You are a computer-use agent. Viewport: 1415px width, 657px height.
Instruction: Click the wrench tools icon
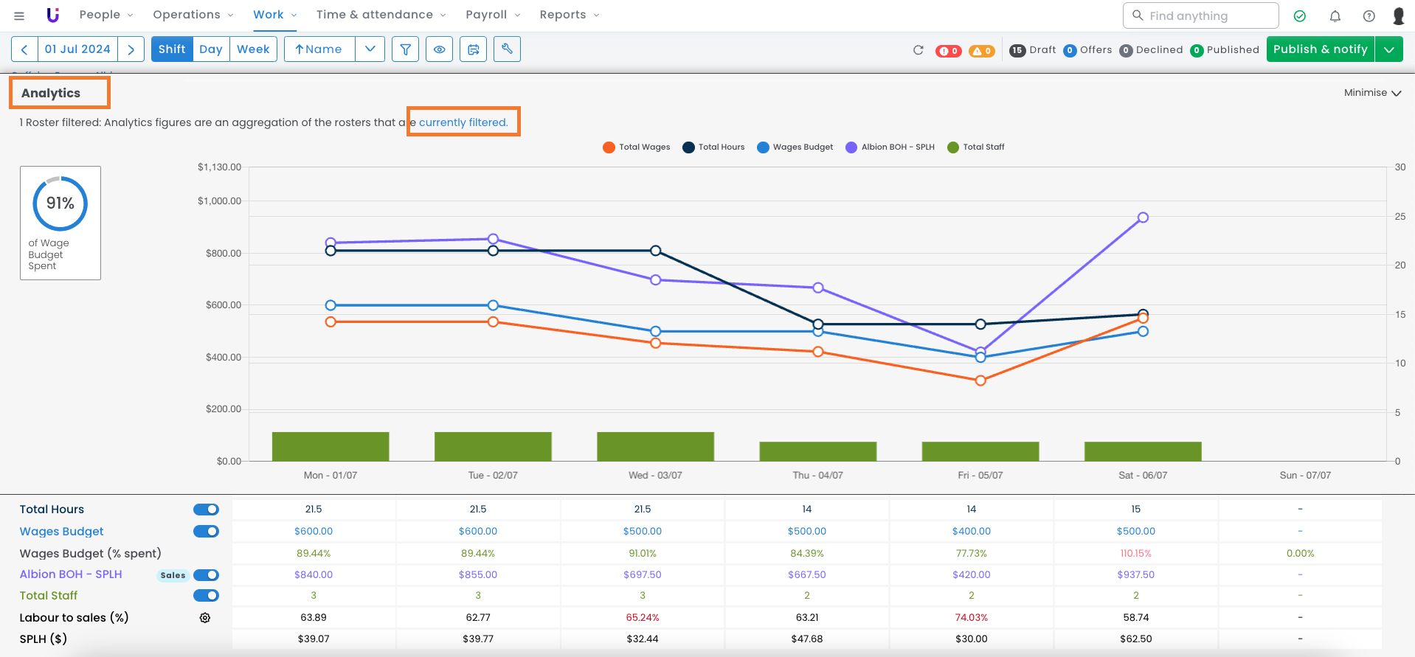pos(507,49)
